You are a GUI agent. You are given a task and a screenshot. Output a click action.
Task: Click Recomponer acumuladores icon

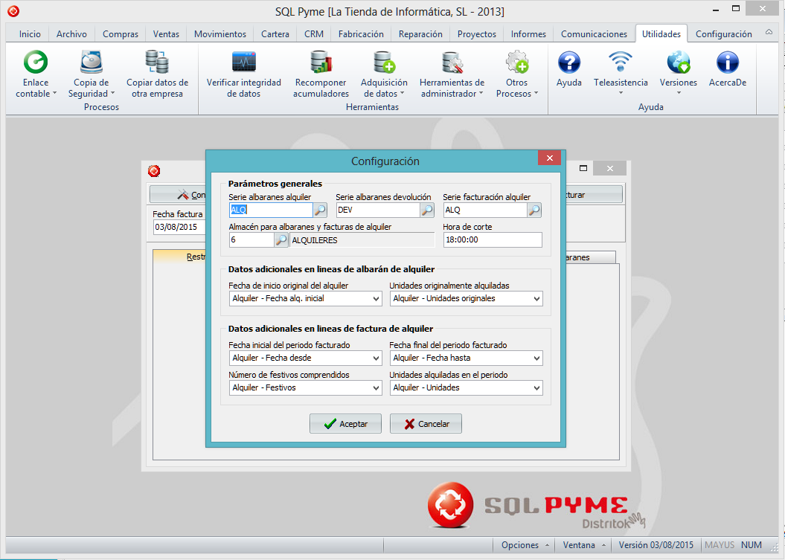click(321, 62)
